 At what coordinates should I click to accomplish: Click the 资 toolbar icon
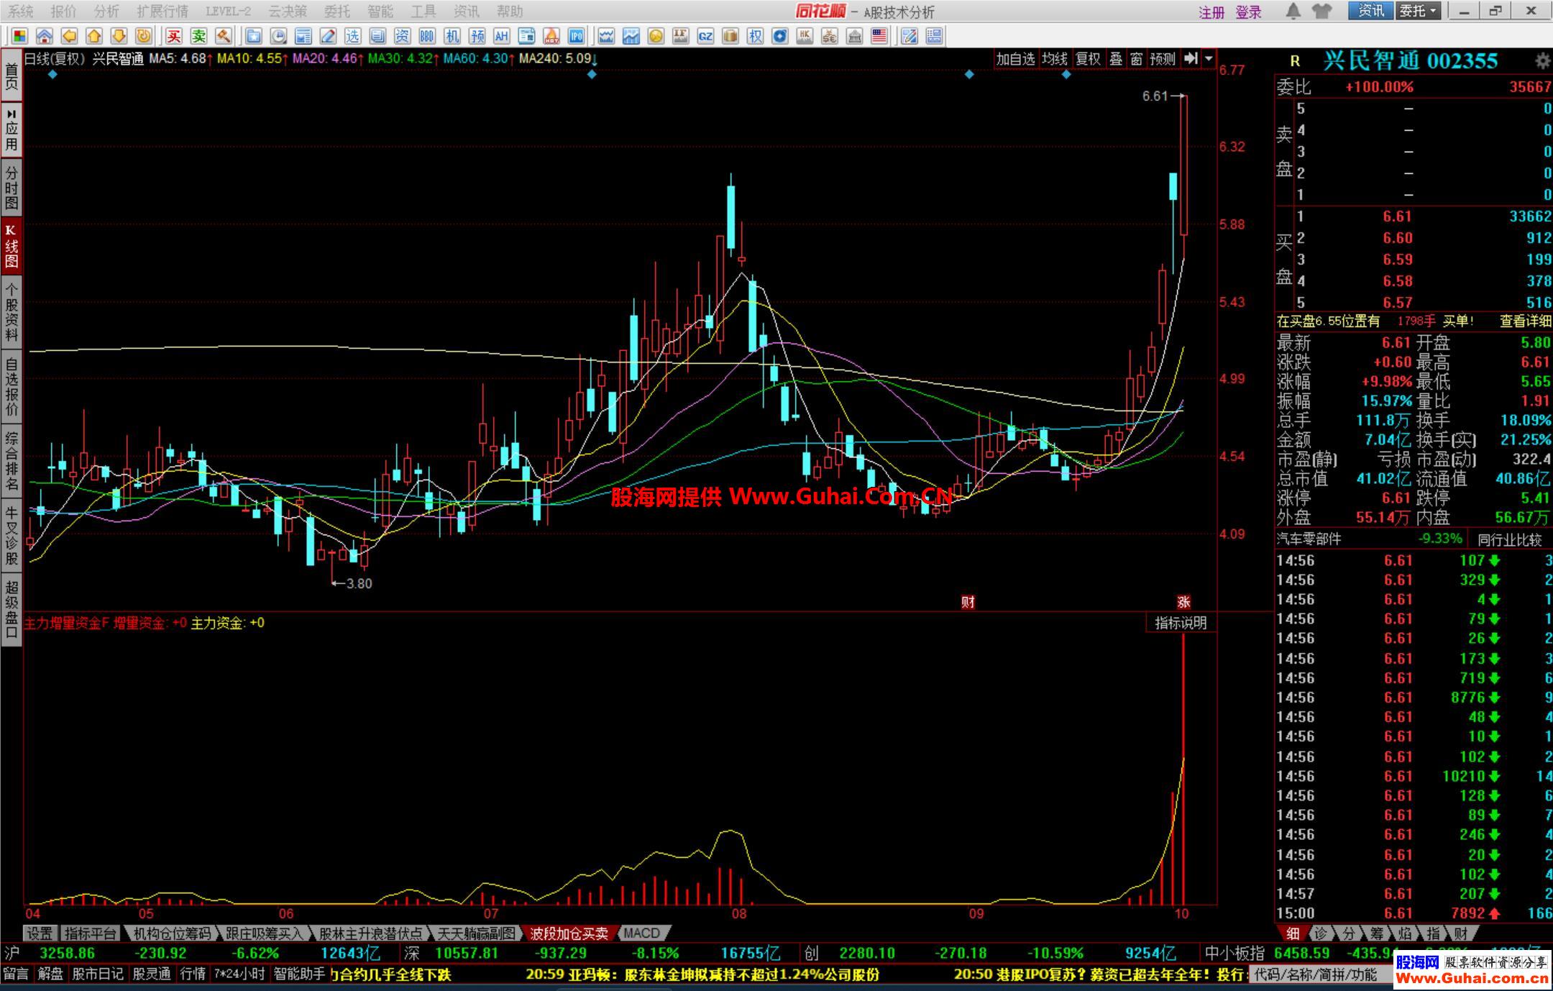click(402, 36)
